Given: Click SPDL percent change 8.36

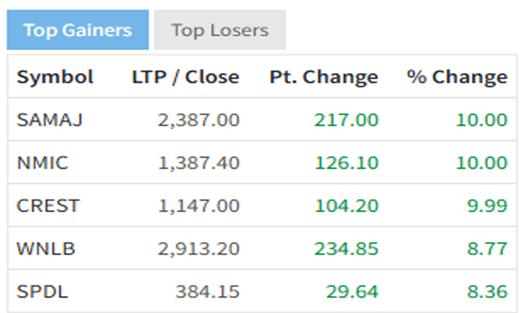Looking at the screenshot, I should click(x=487, y=292).
